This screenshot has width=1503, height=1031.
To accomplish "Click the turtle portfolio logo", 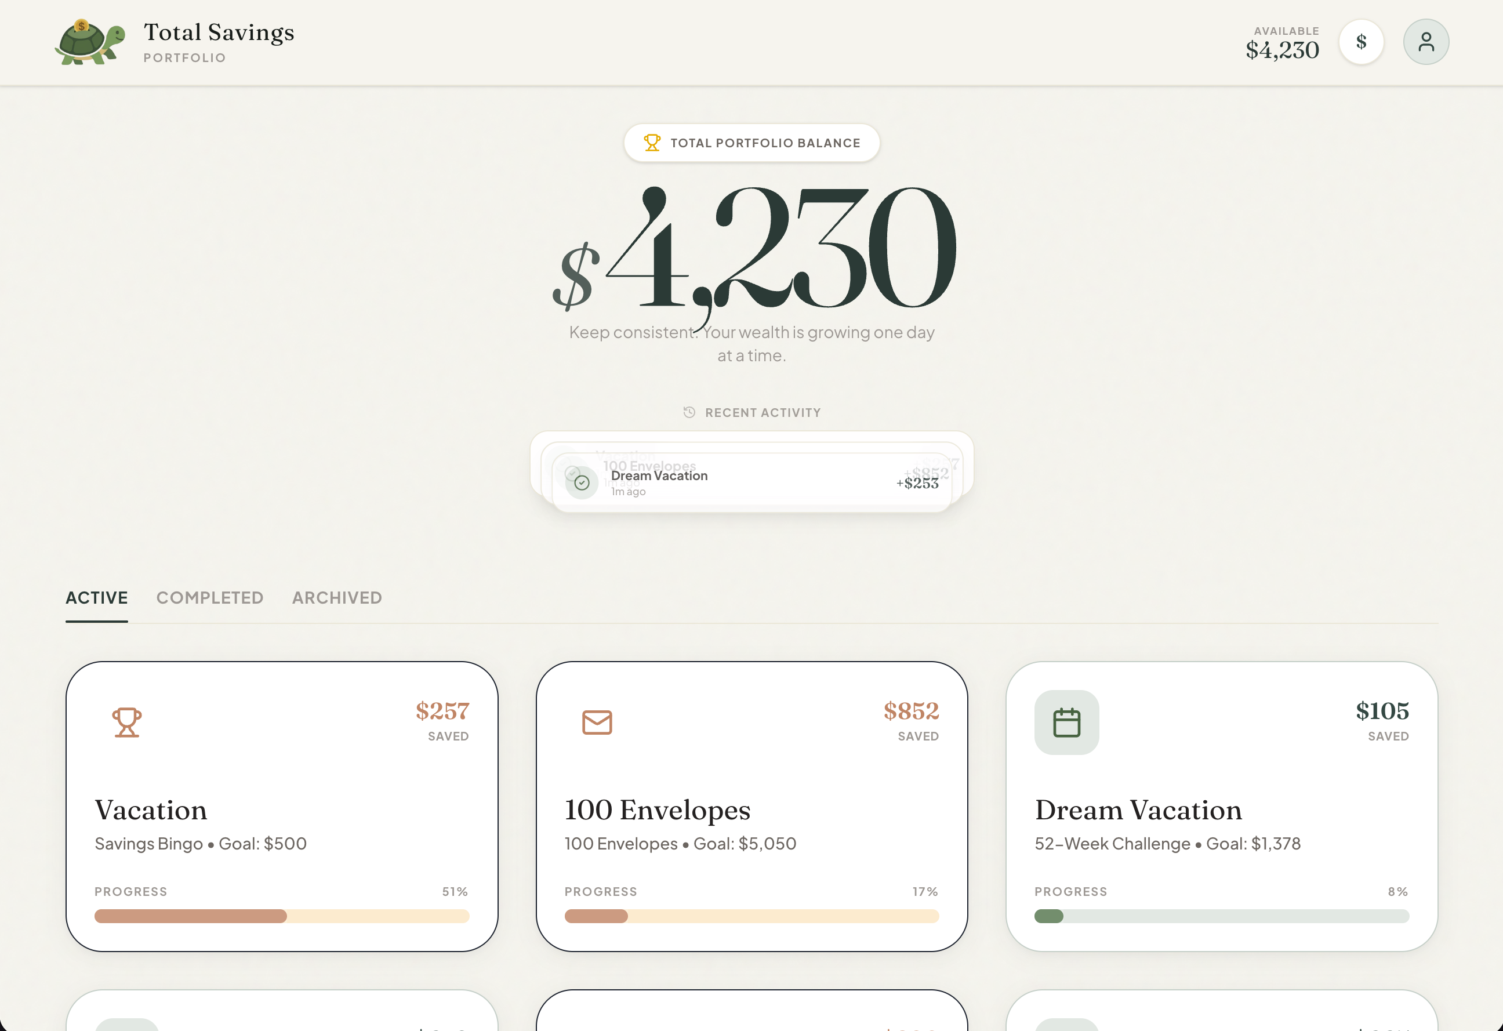I will click(90, 41).
